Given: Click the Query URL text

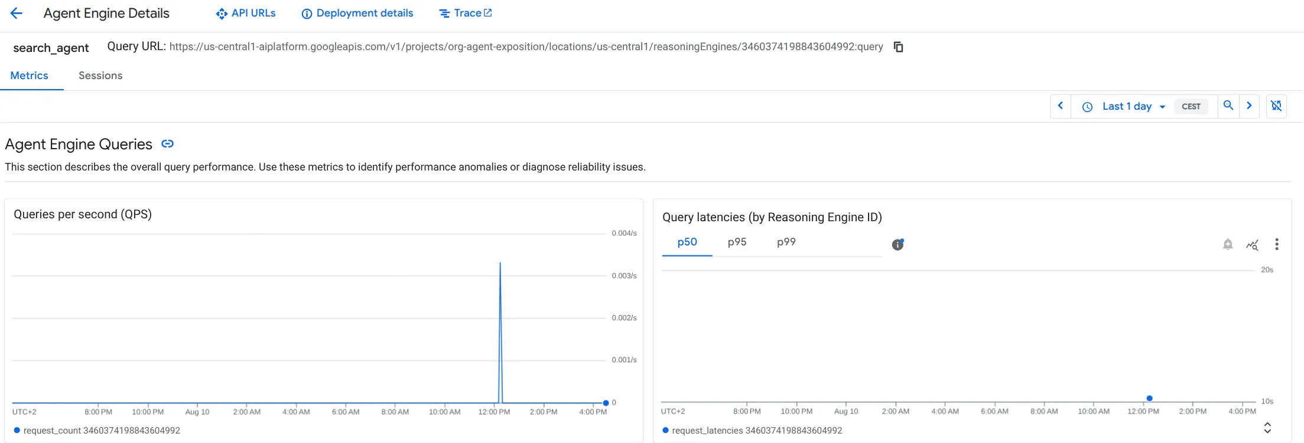Looking at the screenshot, I should pos(526,47).
